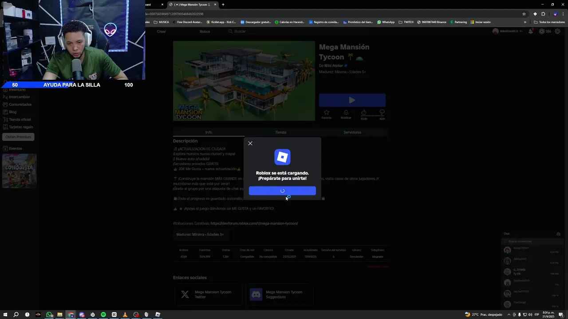Click the Mega Mansion Tycoon game thumbnail
Viewport: 568px width, 319px height.
(244, 81)
